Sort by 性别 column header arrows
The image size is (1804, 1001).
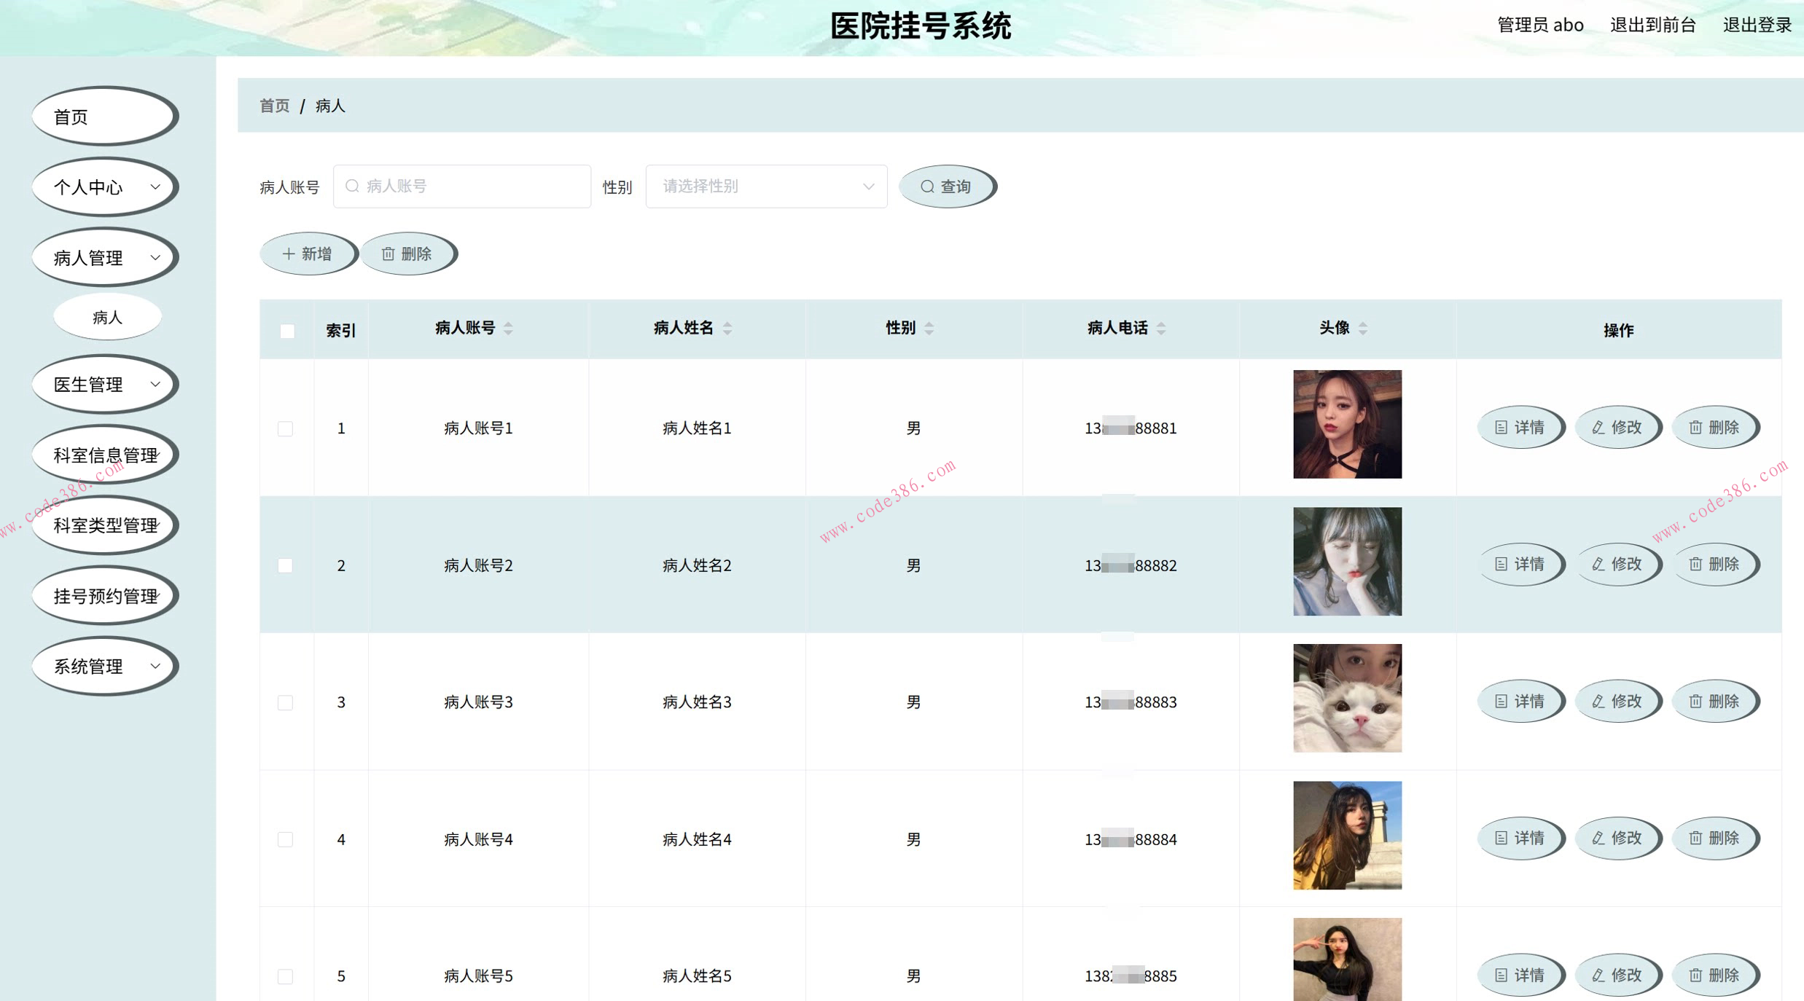click(x=929, y=329)
